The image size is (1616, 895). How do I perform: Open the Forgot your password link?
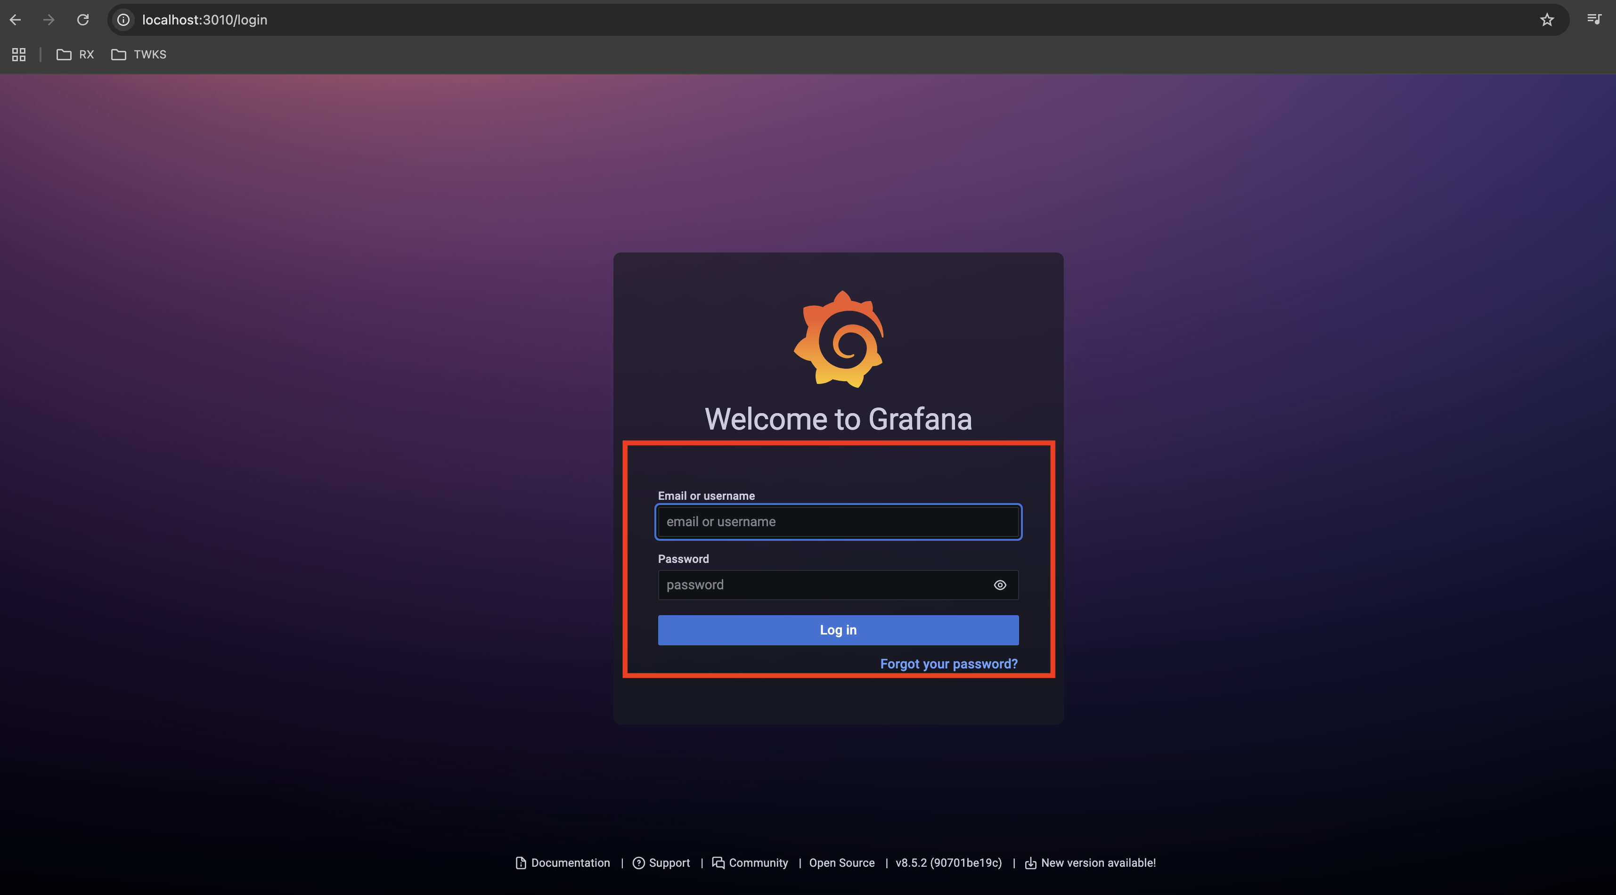pyautogui.click(x=948, y=664)
